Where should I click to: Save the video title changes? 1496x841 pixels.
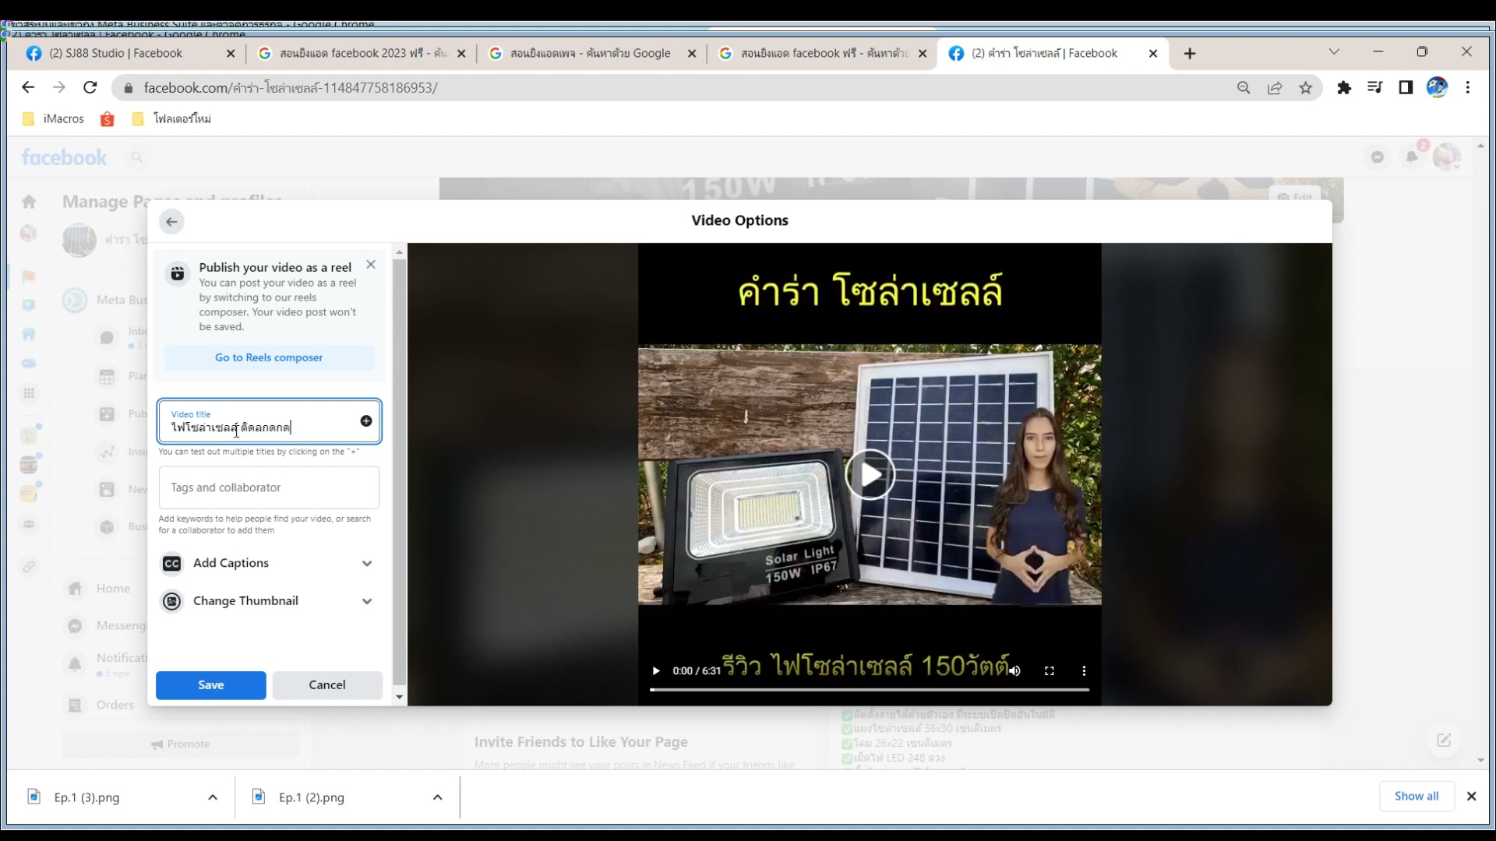[x=210, y=685]
